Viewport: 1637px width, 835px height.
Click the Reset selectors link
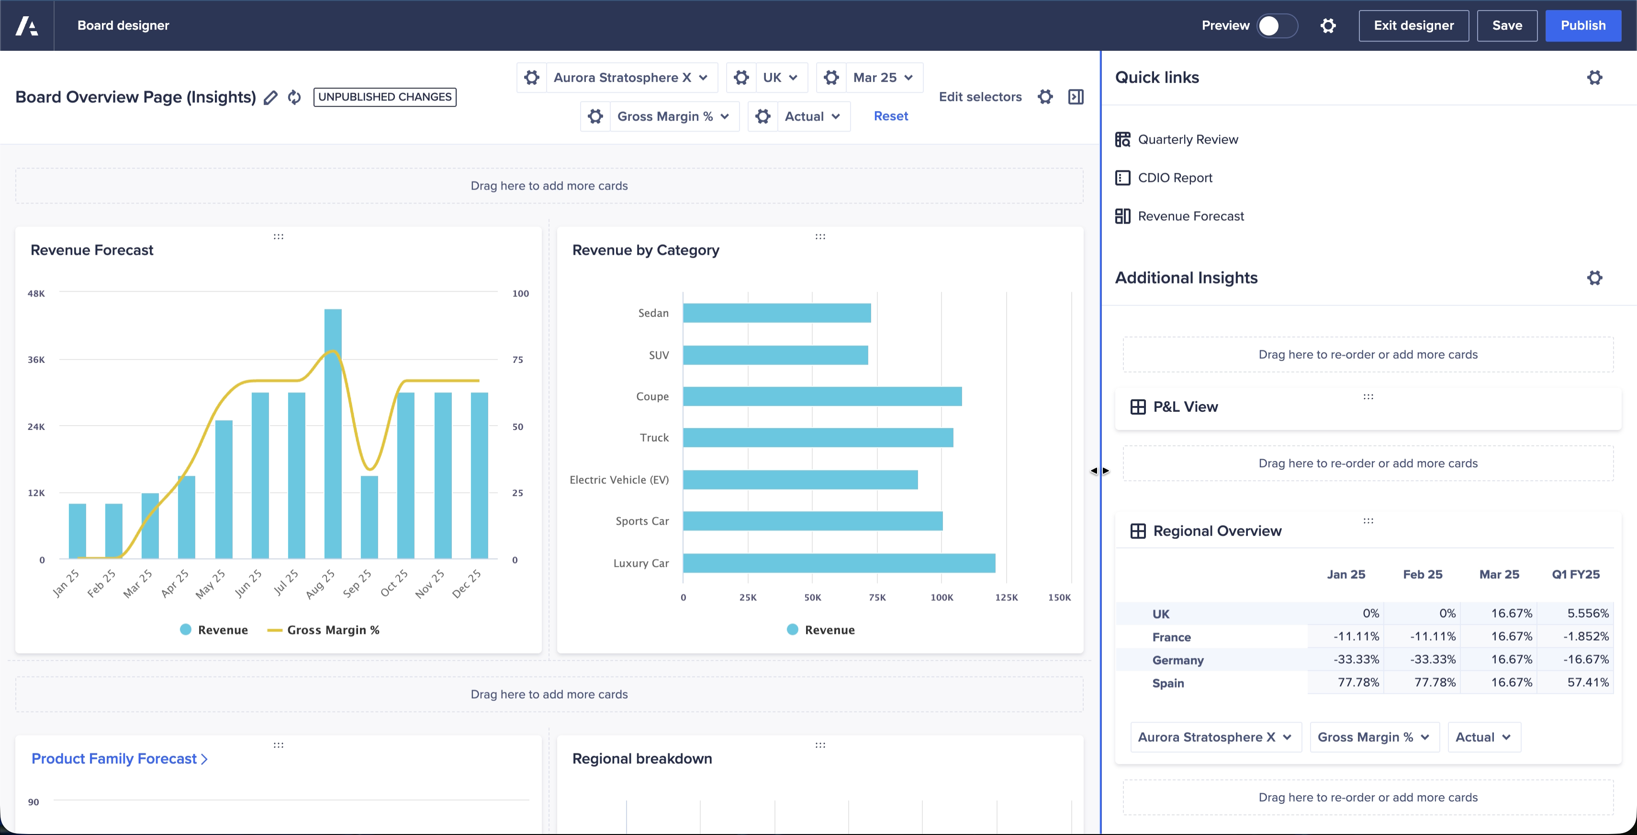click(x=890, y=116)
